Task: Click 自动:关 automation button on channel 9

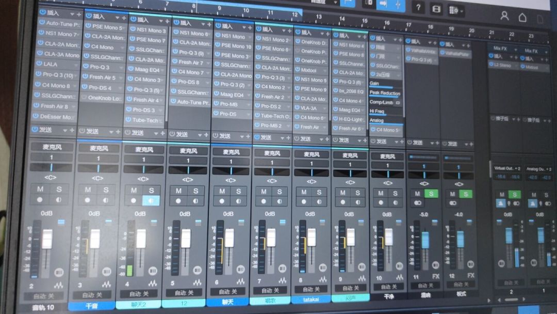Action: click(351, 288)
